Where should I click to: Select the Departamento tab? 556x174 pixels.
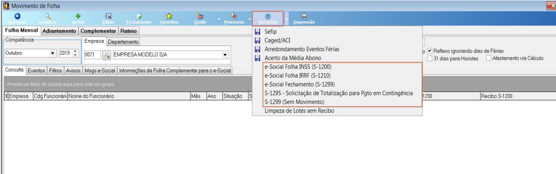coord(123,42)
